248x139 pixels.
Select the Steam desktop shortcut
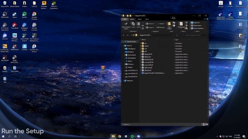point(15,15)
